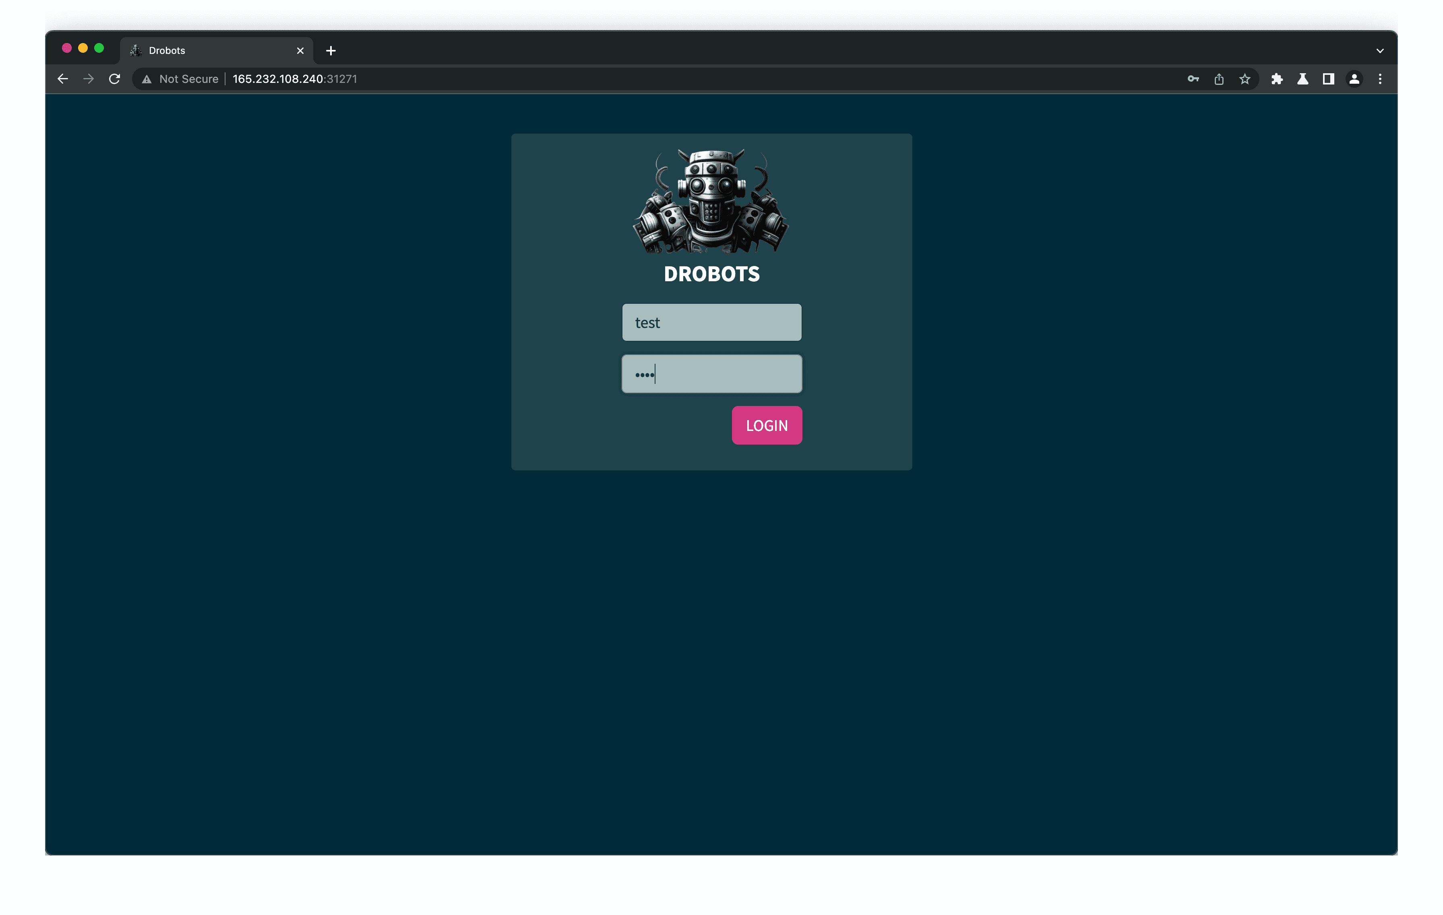Close the Drobots tab
The width and height of the screenshot is (1443, 915).
pos(300,51)
